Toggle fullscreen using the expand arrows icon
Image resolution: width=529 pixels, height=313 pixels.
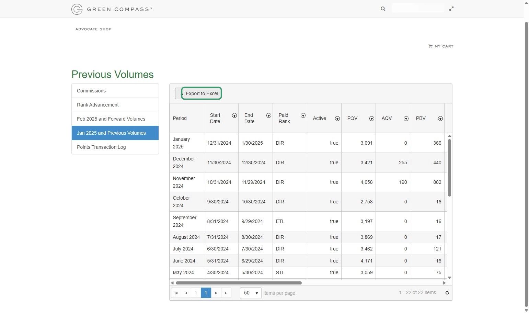point(451,8)
